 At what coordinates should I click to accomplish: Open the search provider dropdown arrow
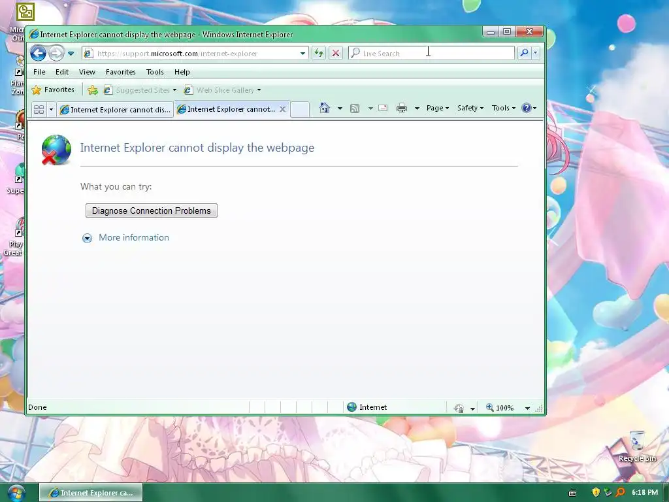tap(536, 53)
